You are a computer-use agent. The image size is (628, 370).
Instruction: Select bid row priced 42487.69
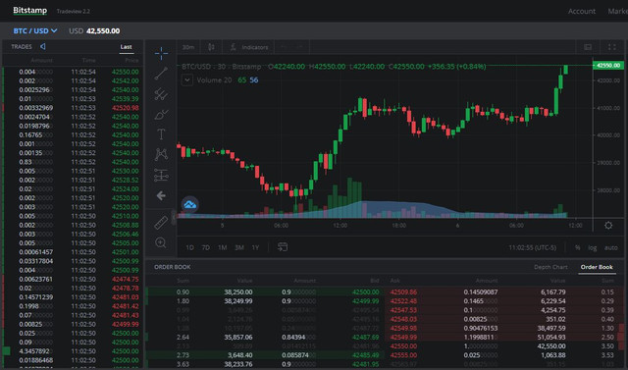(265, 338)
